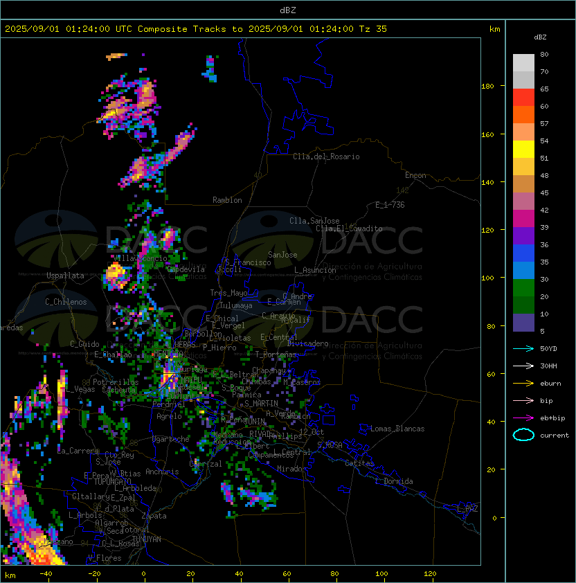Click the C_Guido map label

coord(84,344)
